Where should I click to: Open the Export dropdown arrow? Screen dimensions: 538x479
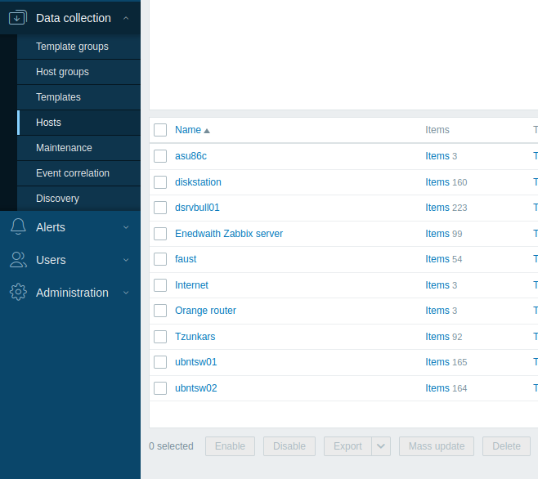(x=381, y=446)
